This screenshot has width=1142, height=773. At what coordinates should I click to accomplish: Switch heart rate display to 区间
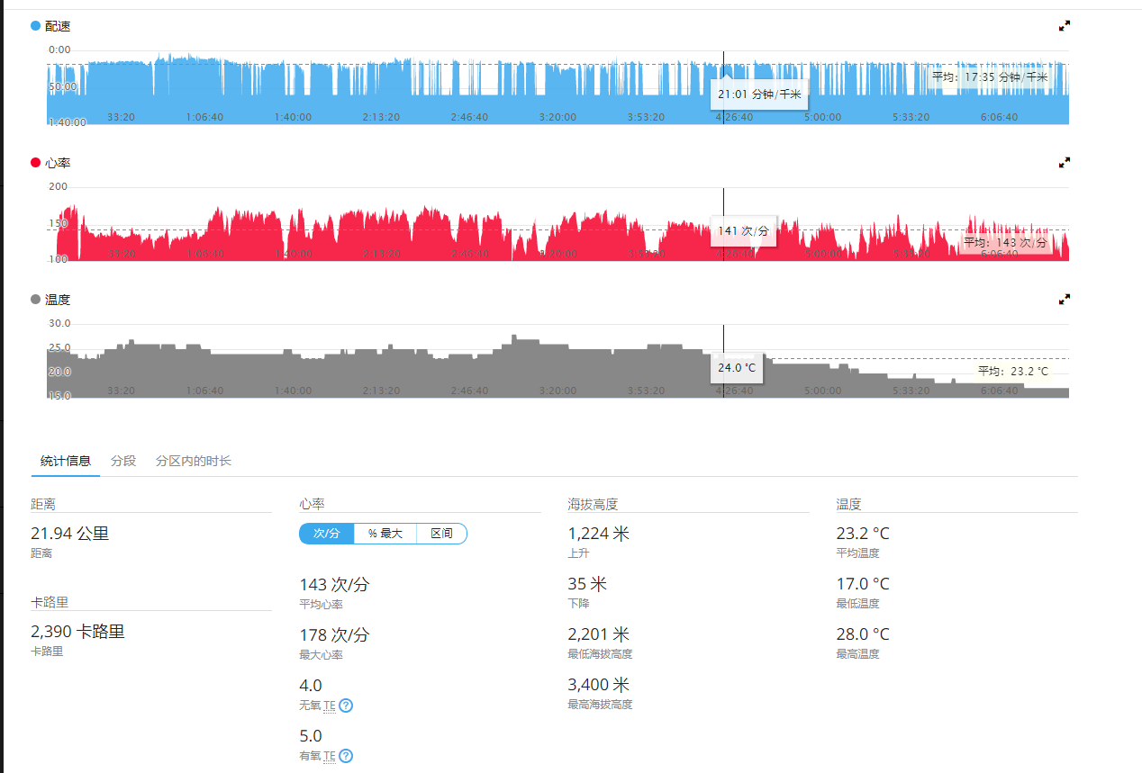tap(441, 534)
